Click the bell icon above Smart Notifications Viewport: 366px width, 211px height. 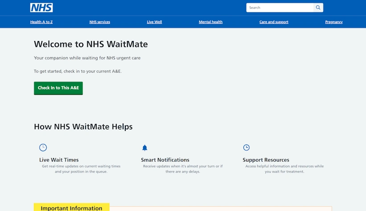click(145, 148)
